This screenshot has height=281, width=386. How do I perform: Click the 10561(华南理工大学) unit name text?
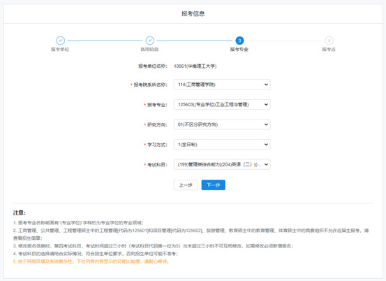195,66
